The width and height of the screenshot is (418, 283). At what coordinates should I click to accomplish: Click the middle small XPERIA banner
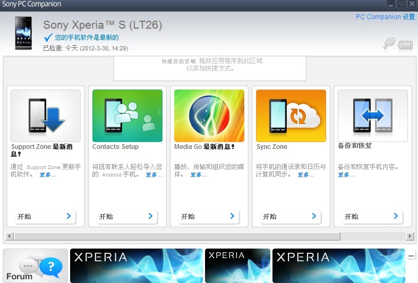pyautogui.click(x=237, y=266)
